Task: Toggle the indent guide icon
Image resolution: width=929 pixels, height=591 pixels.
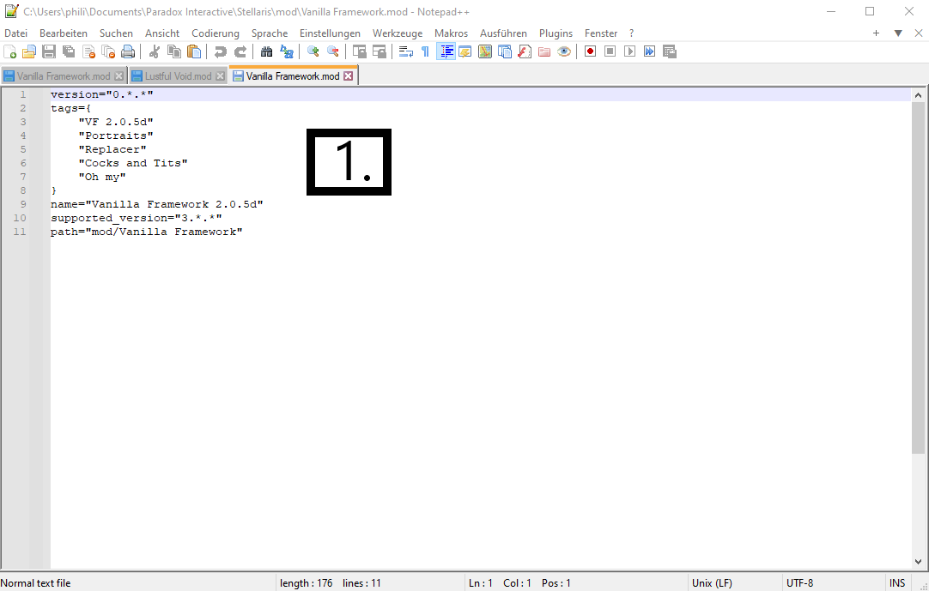Action: coord(446,51)
